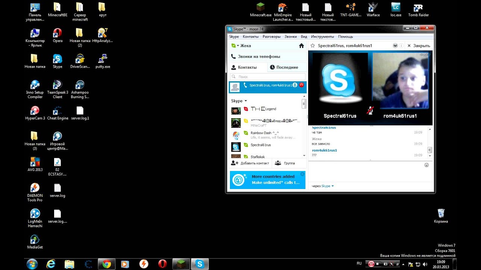The image size is (481, 270).
Task: Dismiss the More countries added banner
Action: point(302,174)
